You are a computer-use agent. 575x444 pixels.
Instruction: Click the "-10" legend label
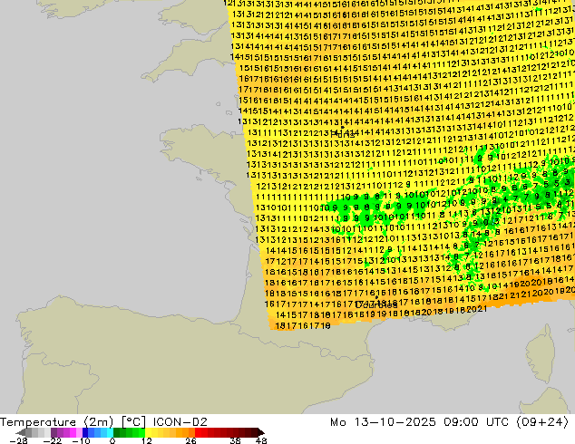pyautogui.click(x=81, y=440)
